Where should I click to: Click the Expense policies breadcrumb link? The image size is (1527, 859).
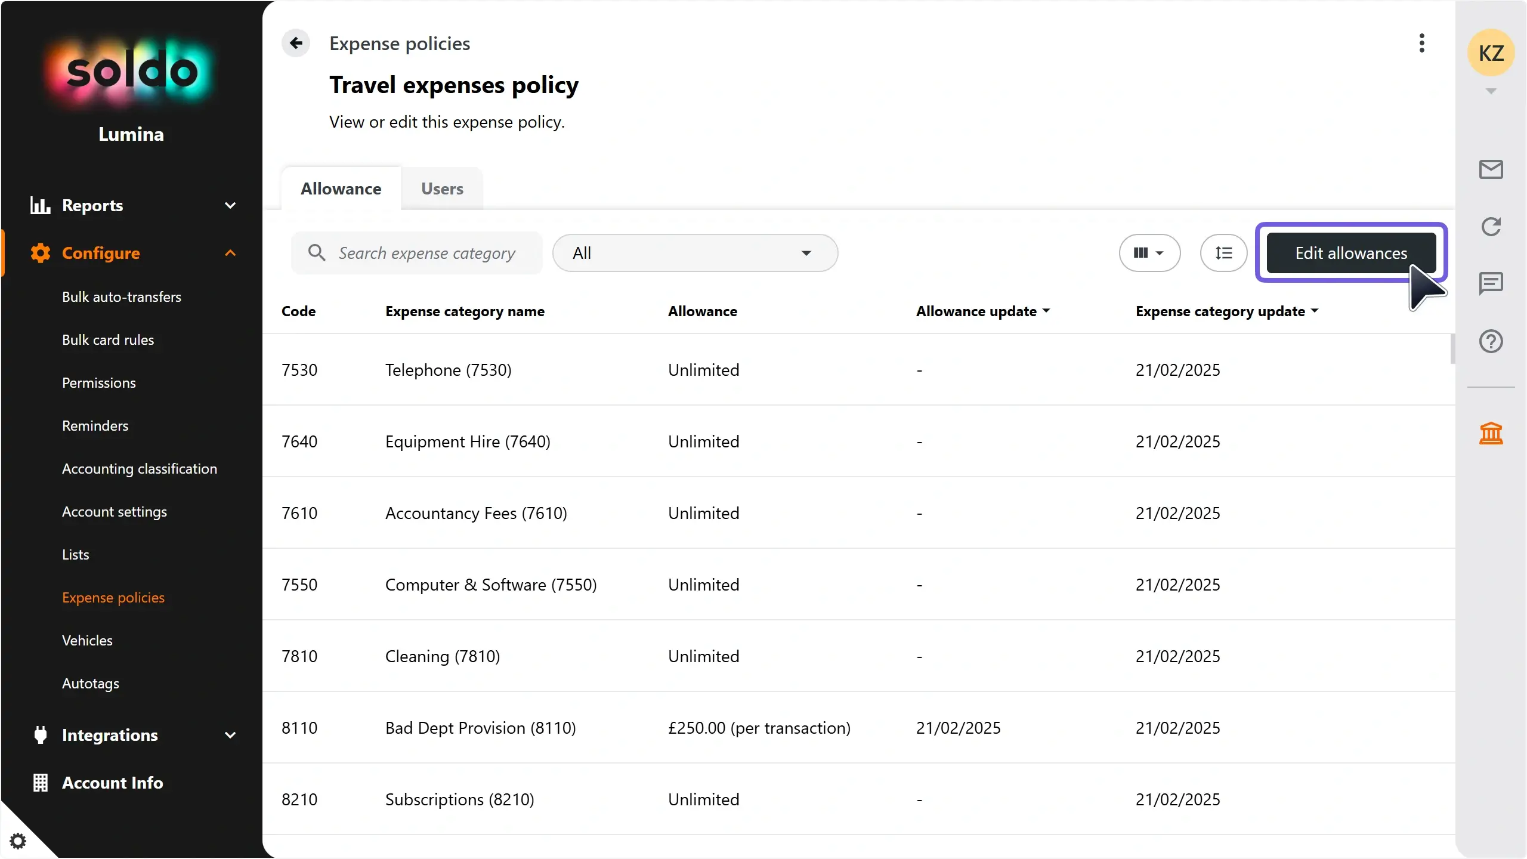point(400,44)
